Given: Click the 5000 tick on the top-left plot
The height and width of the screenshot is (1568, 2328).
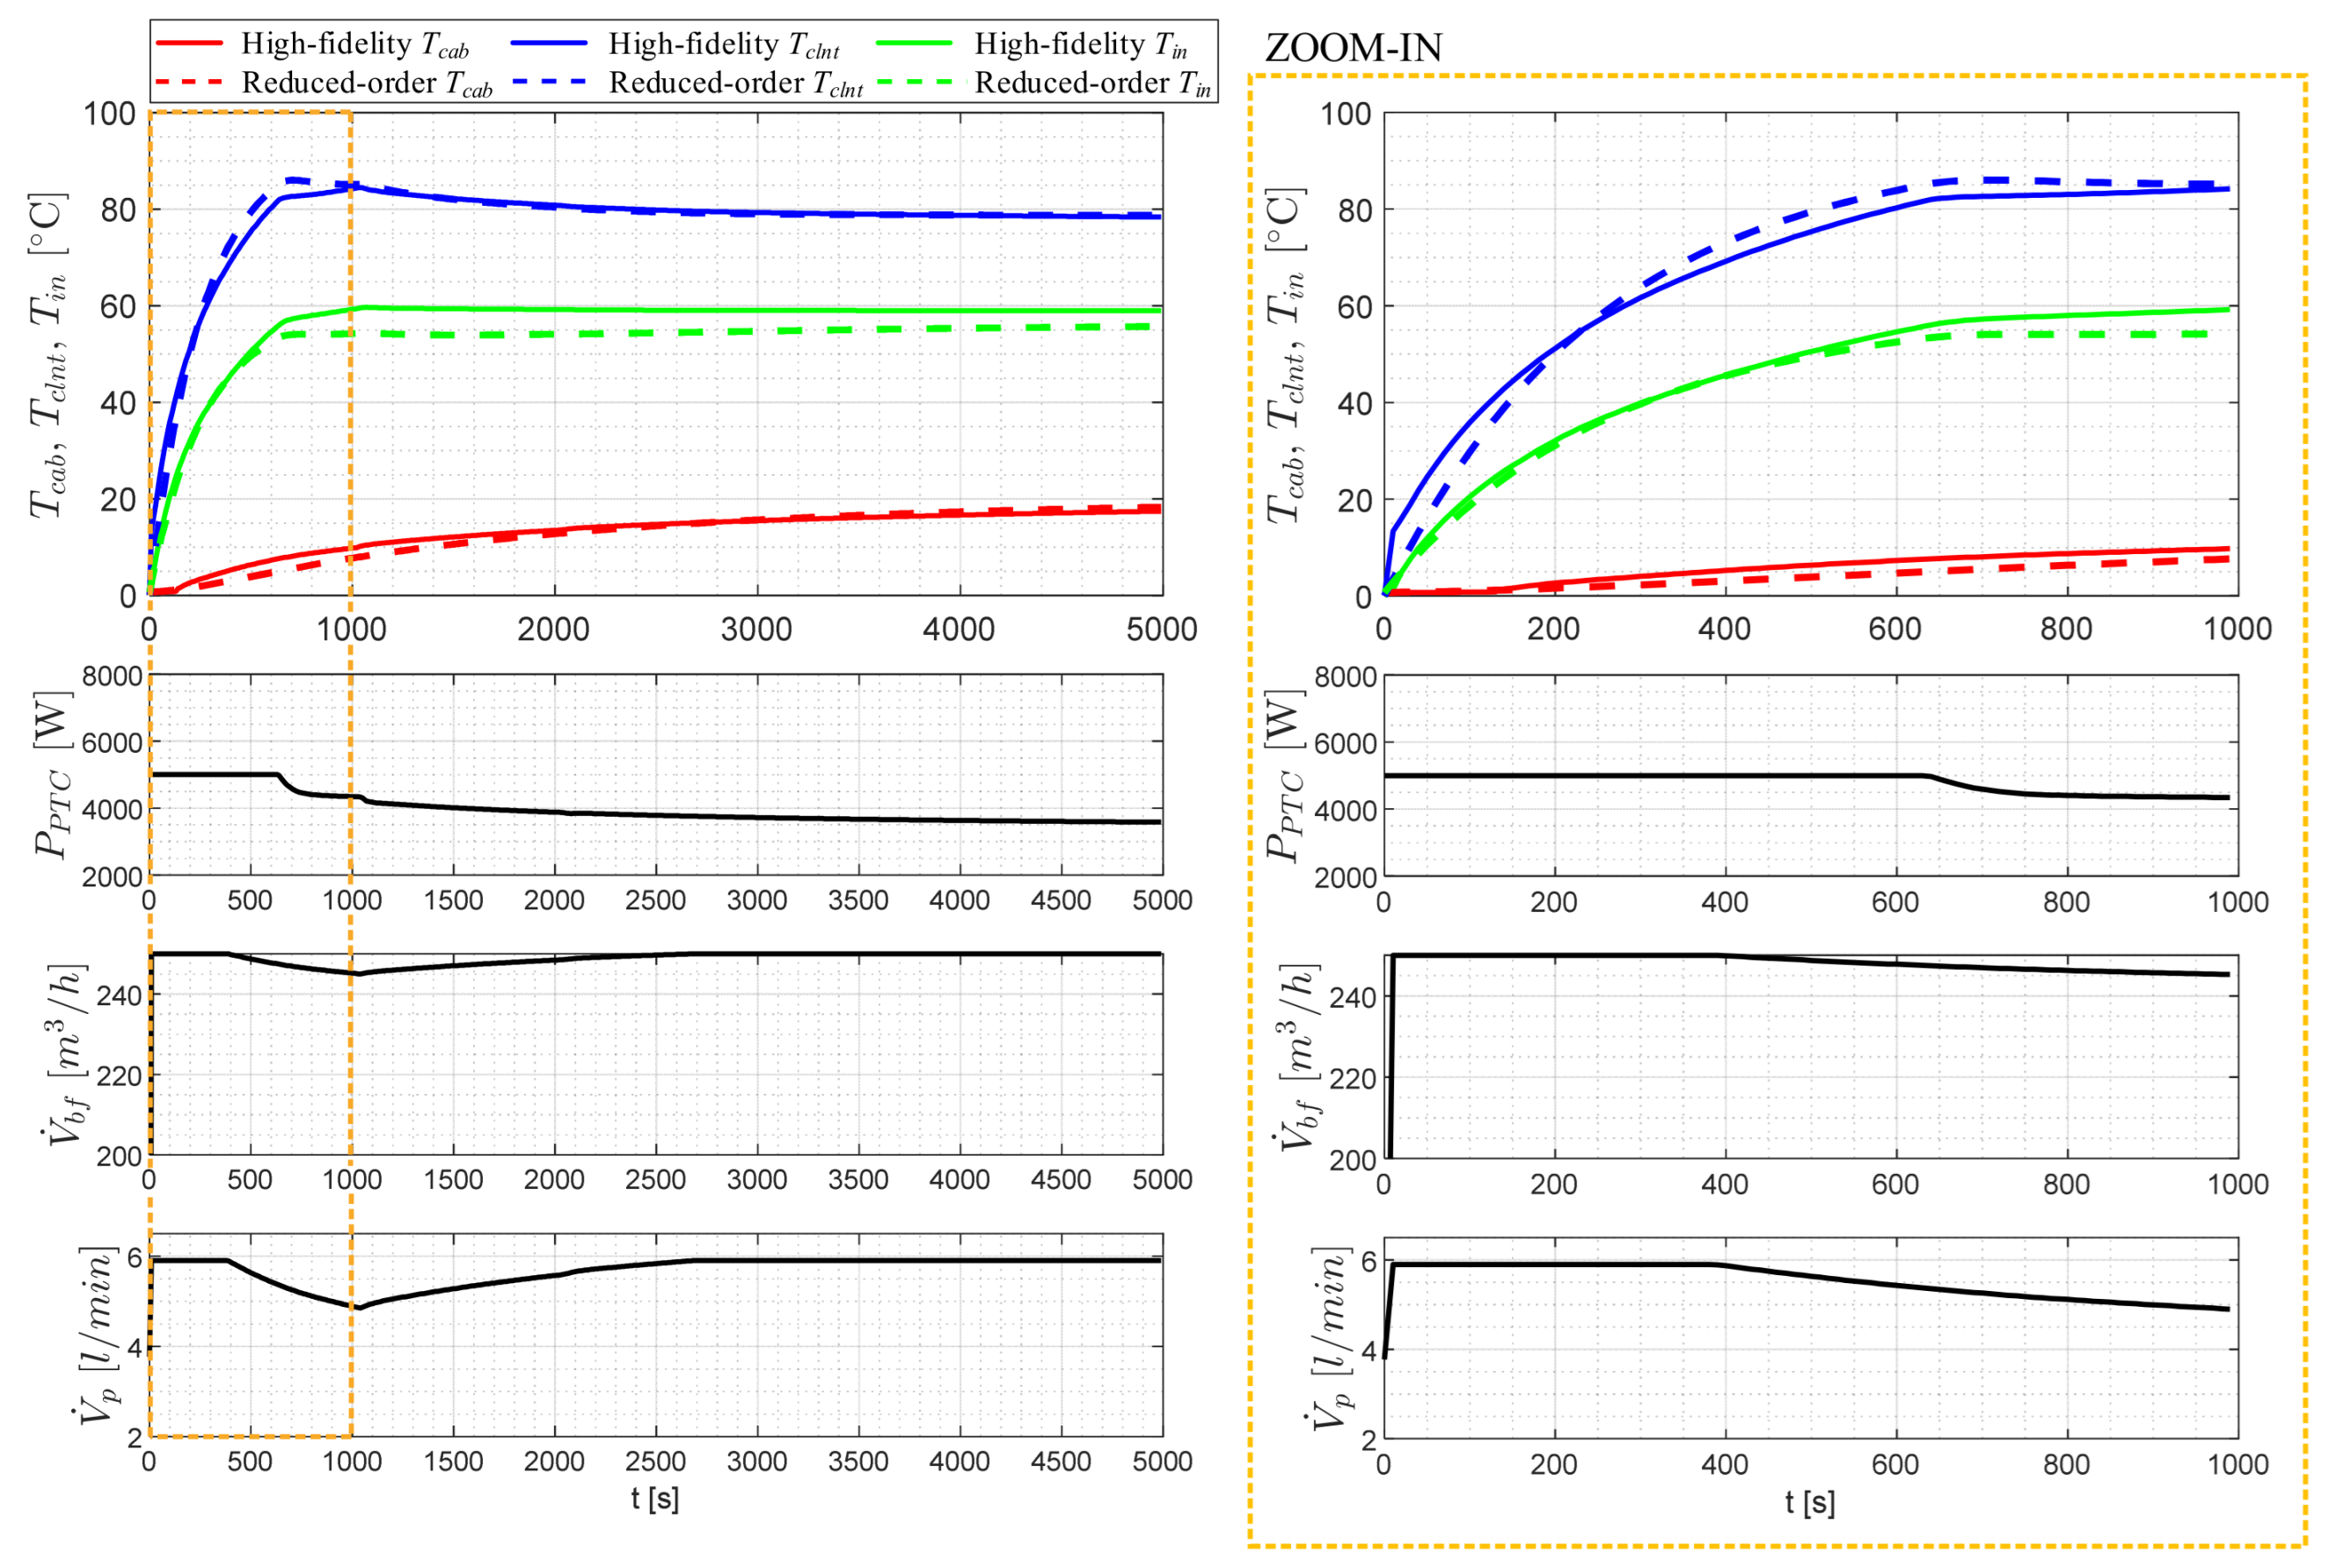Looking at the screenshot, I should tap(1161, 629).
